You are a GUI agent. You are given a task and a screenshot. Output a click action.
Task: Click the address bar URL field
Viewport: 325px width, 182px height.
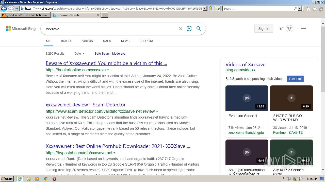pyautogui.click(x=113, y=9)
